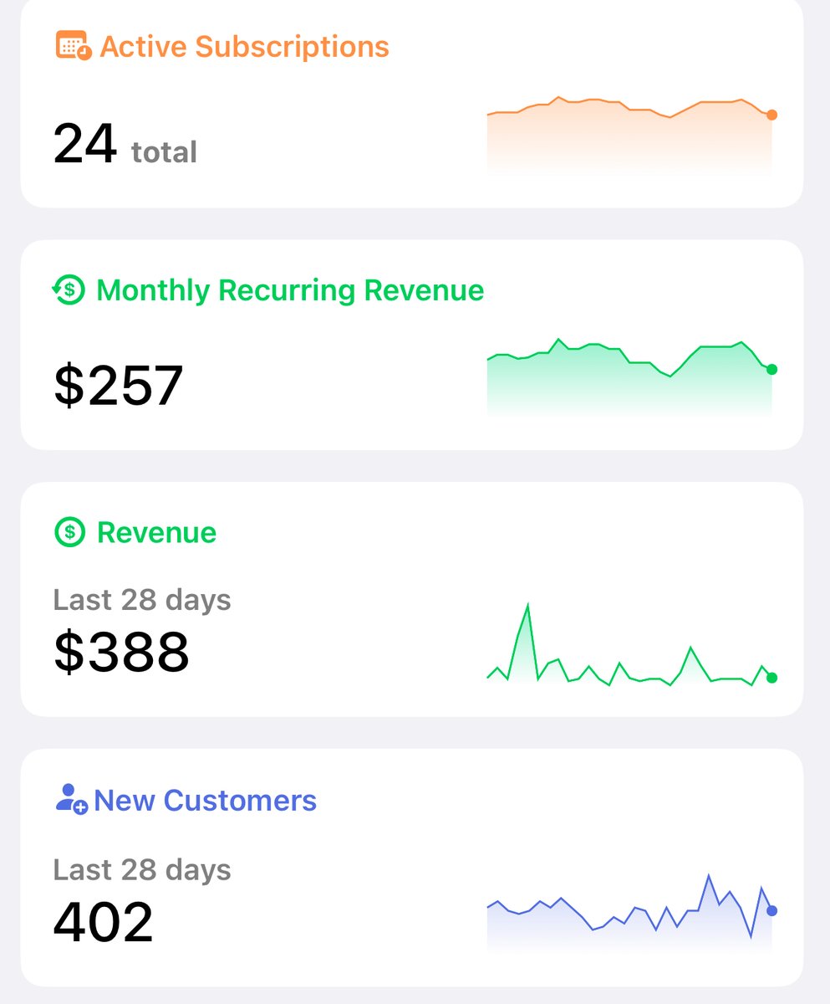
Task: Tap the Revenue dollar coin icon
Action: (70, 531)
